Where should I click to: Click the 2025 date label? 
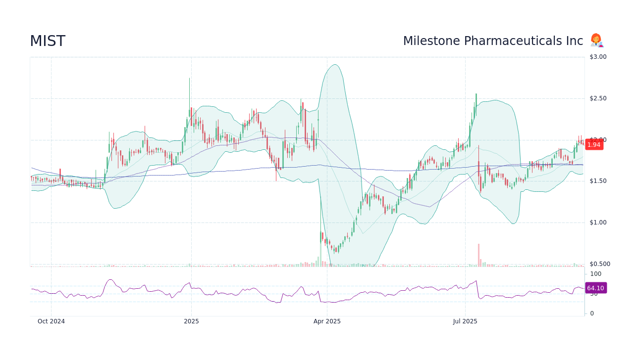191,321
